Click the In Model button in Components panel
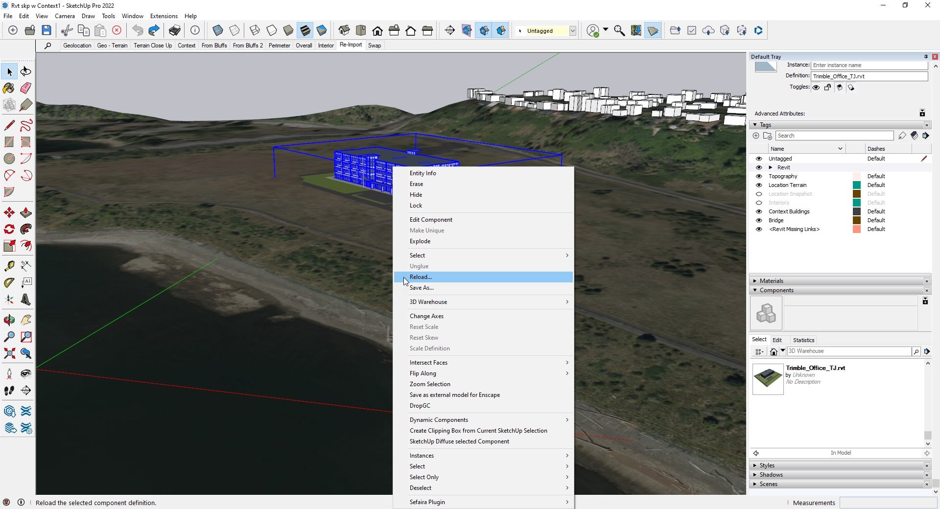The width and height of the screenshot is (940, 509). pos(841,453)
